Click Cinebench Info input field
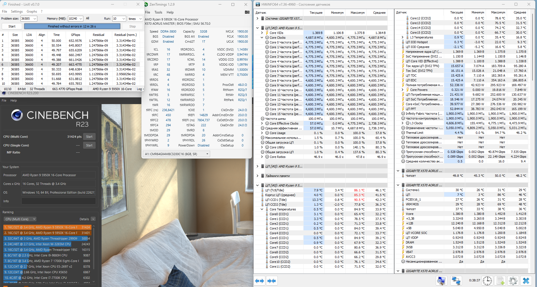537x287 pixels. coord(59,201)
